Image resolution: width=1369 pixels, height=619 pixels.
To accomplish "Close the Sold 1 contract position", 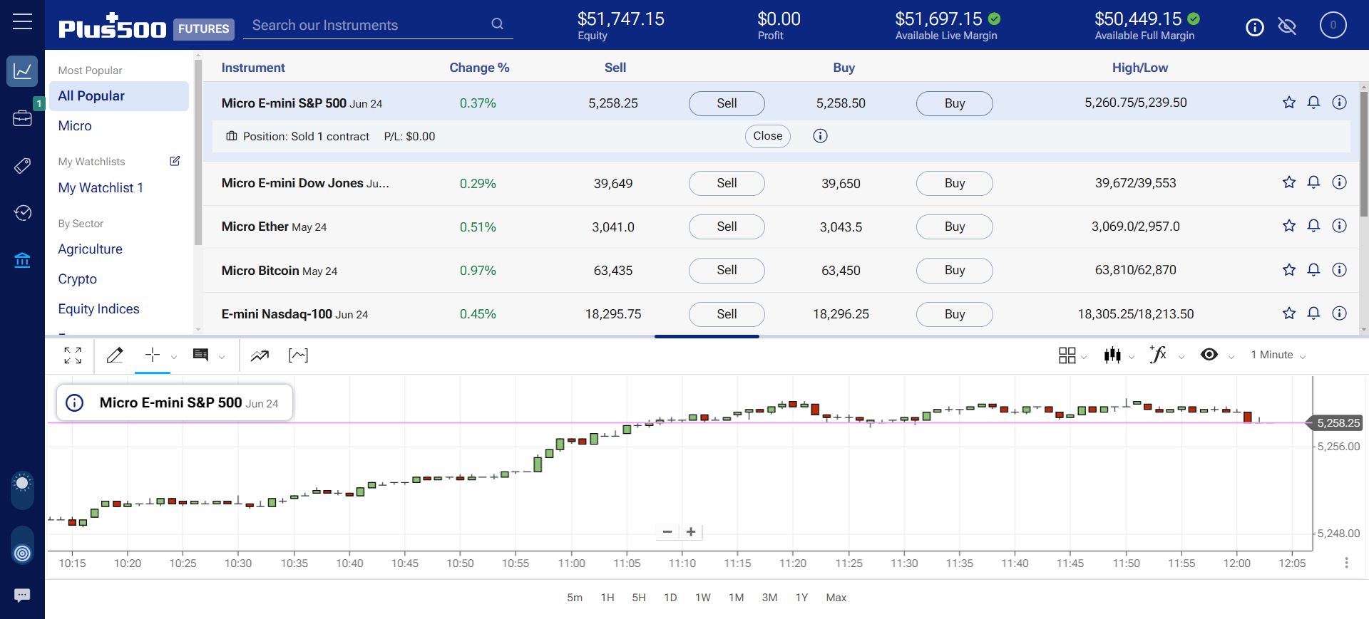I will [x=768, y=136].
